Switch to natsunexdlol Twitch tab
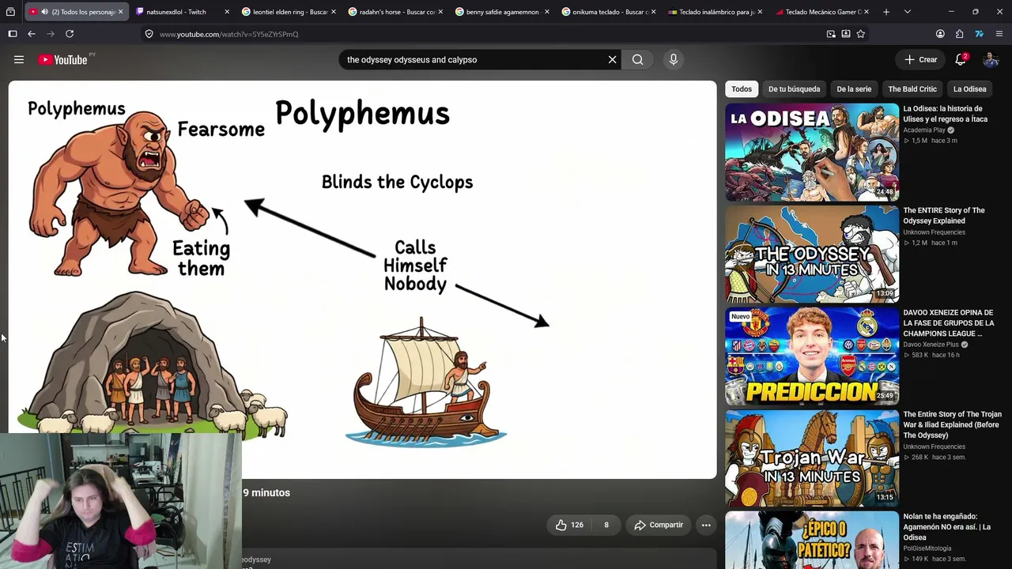Viewport: 1012px width, 569px height. coord(182,12)
